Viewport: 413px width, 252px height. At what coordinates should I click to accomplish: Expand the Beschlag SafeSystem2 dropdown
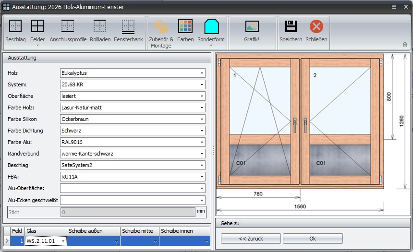(x=202, y=166)
